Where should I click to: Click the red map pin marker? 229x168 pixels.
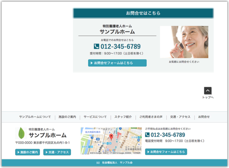pyautogui.click(x=111, y=137)
